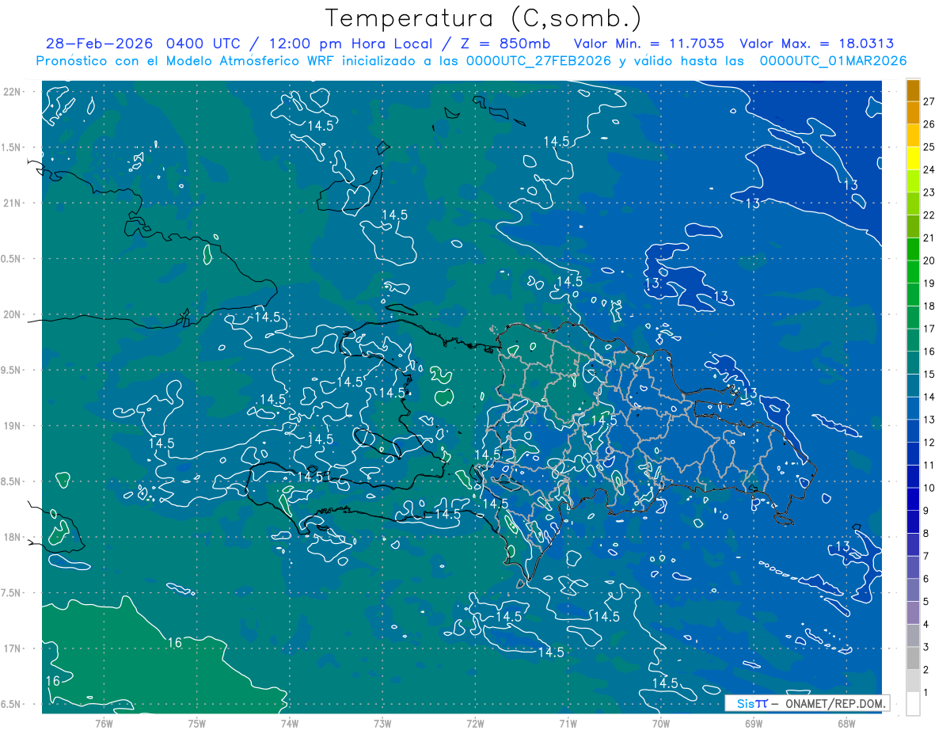The image size is (950, 734).
Task: Select the '28-Feb-2026' date text
Action: [x=100, y=44]
